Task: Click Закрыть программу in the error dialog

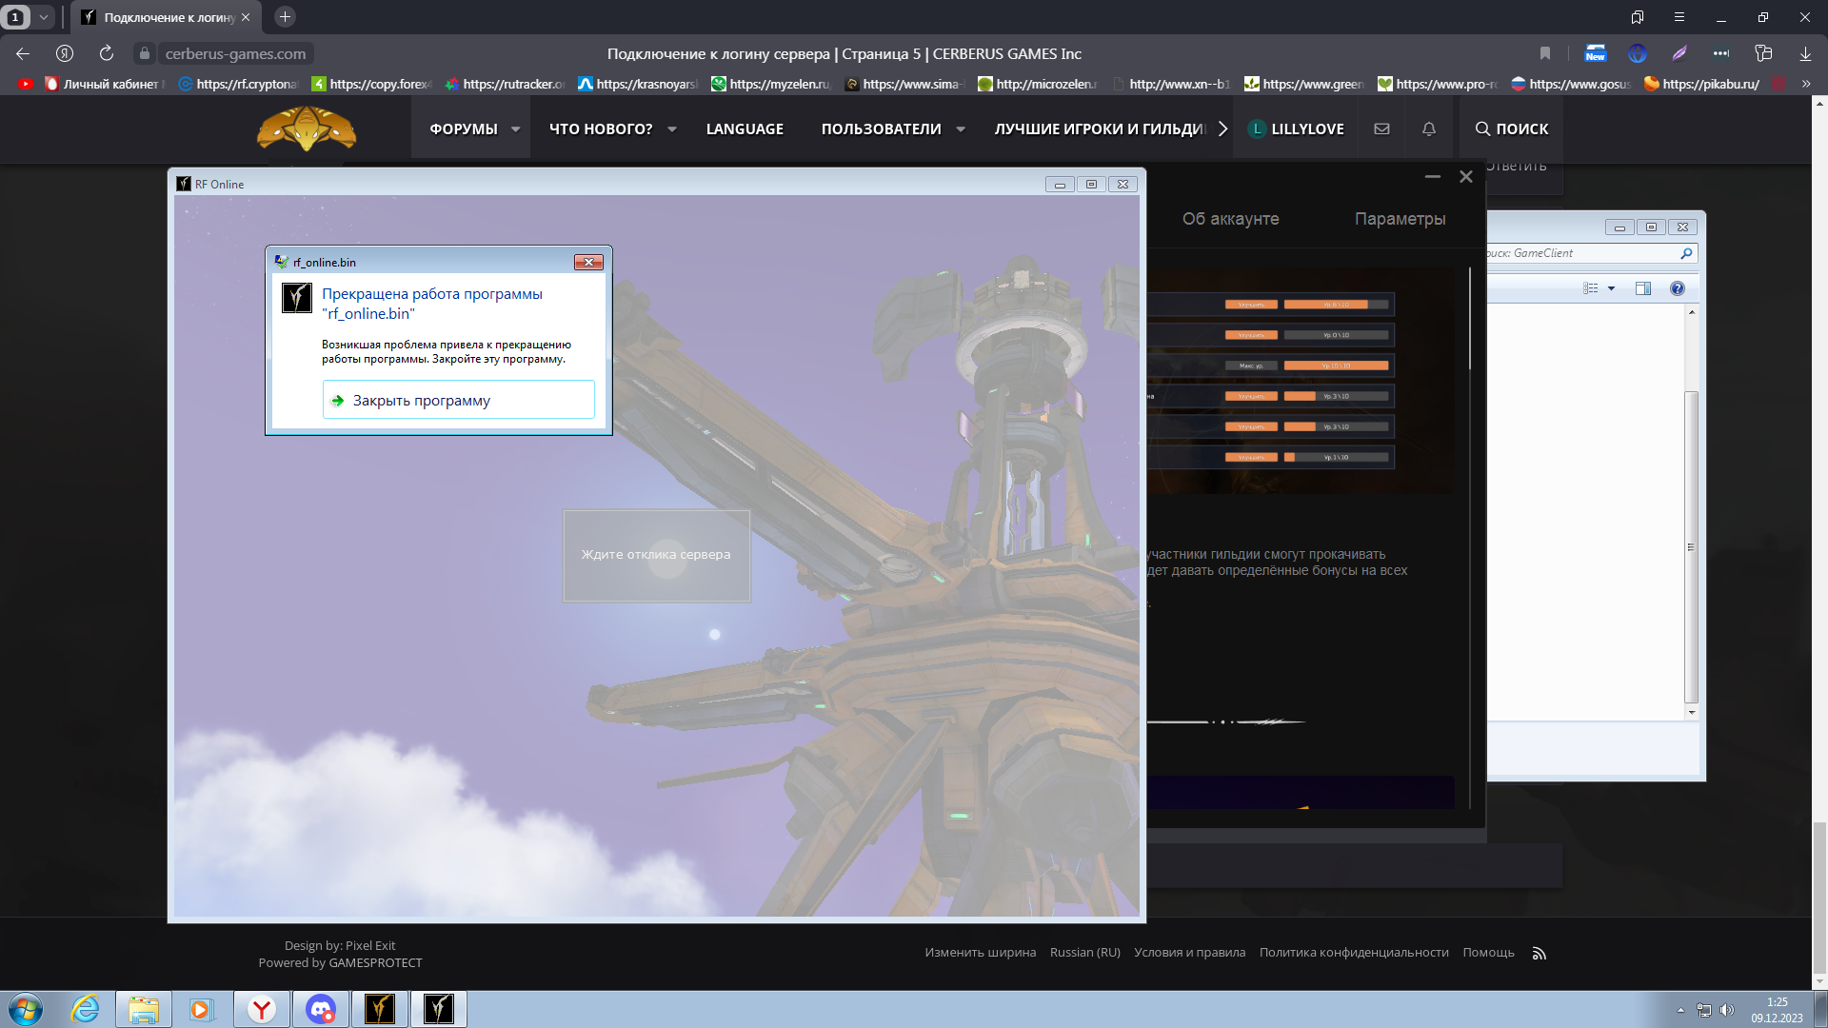Action: pos(459,400)
